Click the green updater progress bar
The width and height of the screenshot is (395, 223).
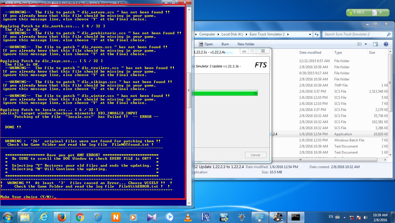point(225,93)
